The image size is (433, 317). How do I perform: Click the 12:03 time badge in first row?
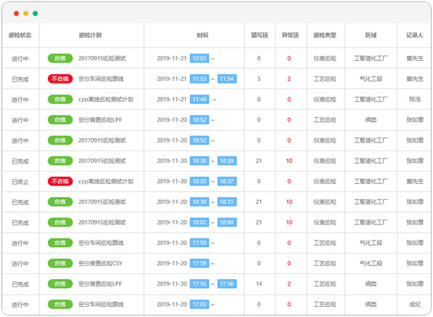pyautogui.click(x=199, y=58)
